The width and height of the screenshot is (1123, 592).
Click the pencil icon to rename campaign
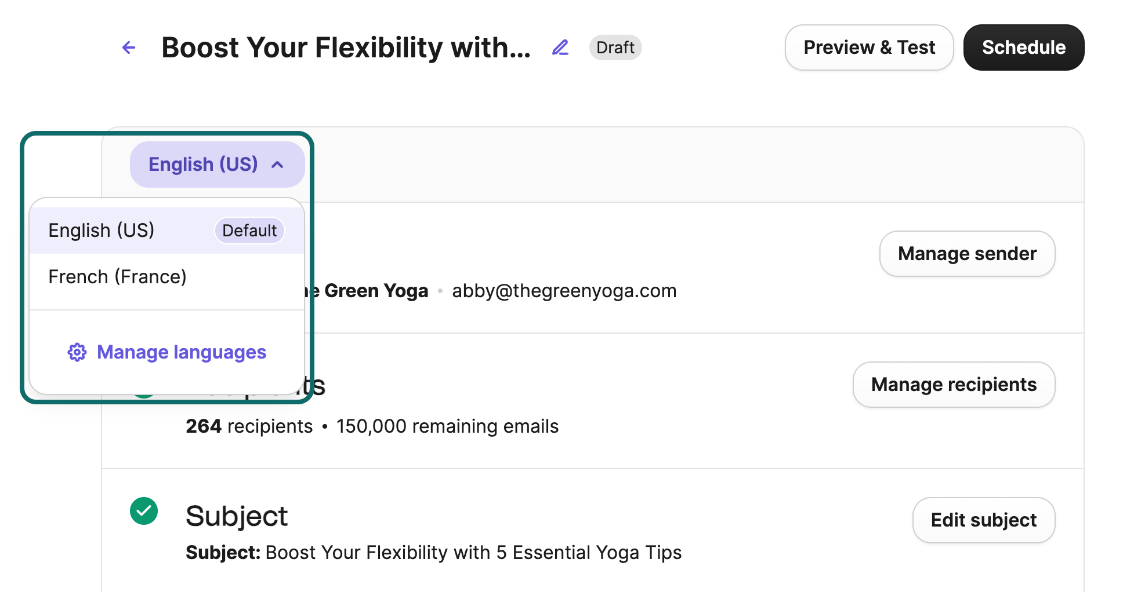[560, 47]
